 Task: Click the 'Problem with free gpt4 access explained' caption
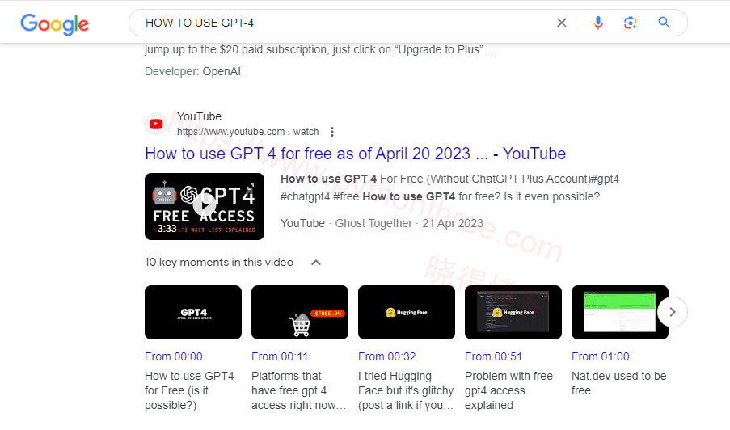tap(508, 390)
